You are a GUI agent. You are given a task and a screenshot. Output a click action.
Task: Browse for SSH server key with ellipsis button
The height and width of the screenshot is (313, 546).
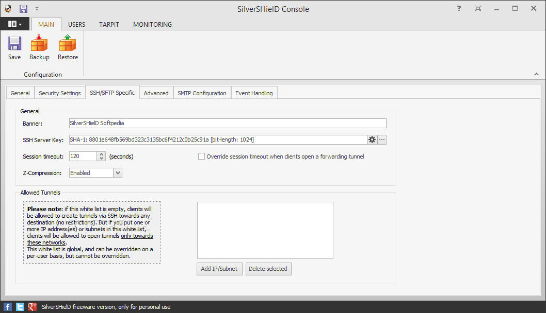(x=382, y=140)
